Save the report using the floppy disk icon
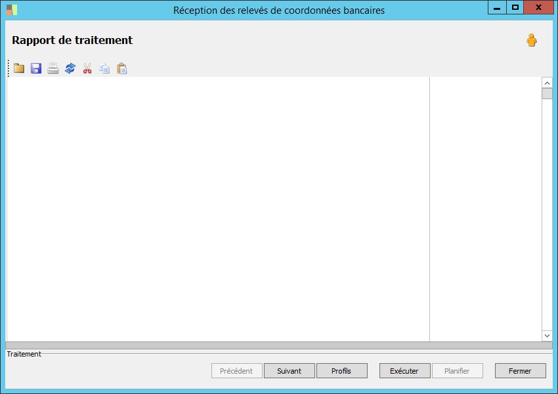558x394 pixels. pos(36,68)
